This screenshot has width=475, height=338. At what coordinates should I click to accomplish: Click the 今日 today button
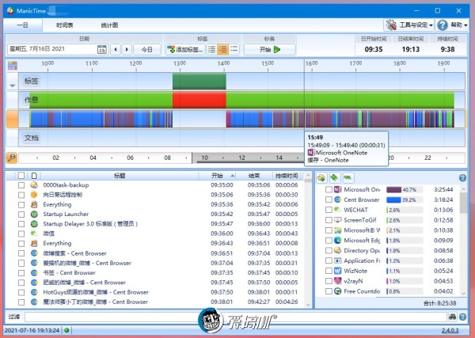click(147, 49)
